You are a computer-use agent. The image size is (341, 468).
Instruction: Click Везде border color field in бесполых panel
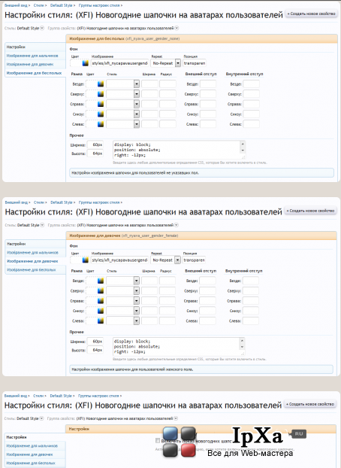91,84
